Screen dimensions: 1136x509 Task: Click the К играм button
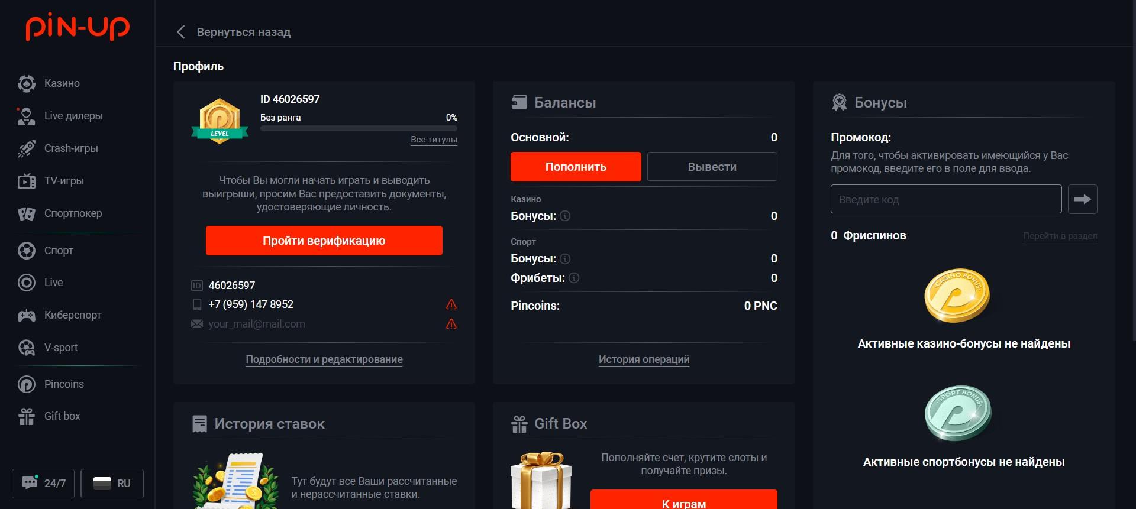point(684,500)
